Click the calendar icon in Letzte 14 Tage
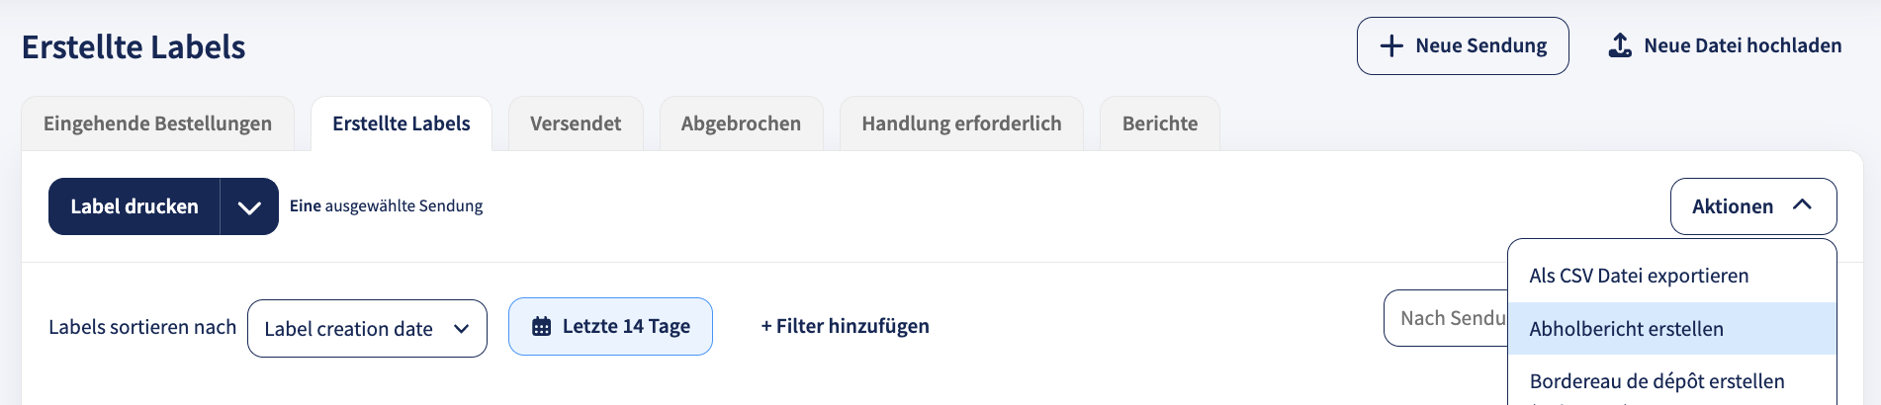 coord(541,326)
